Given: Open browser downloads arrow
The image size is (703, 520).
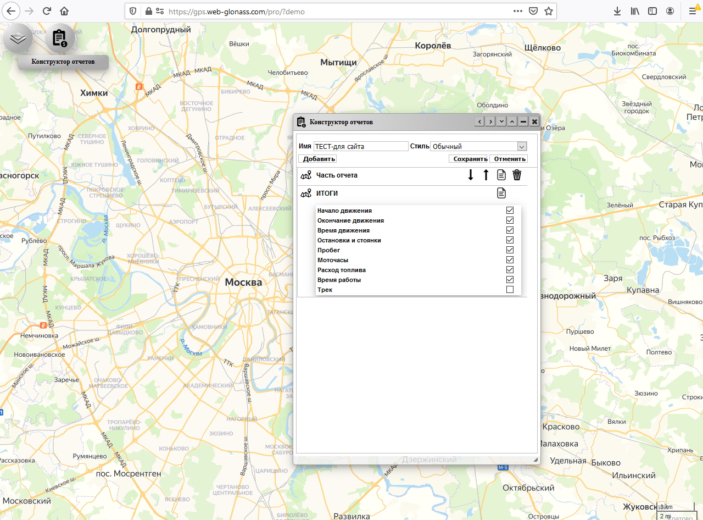Looking at the screenshot, I should pyautogui.click(x=617, y=11).
